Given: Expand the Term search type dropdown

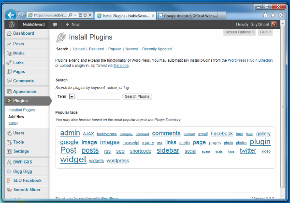Looking at the screenshot, I should click(x=65, y=96).
